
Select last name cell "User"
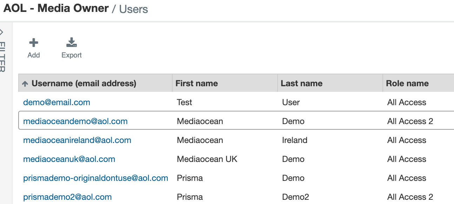tap(291, 102)
